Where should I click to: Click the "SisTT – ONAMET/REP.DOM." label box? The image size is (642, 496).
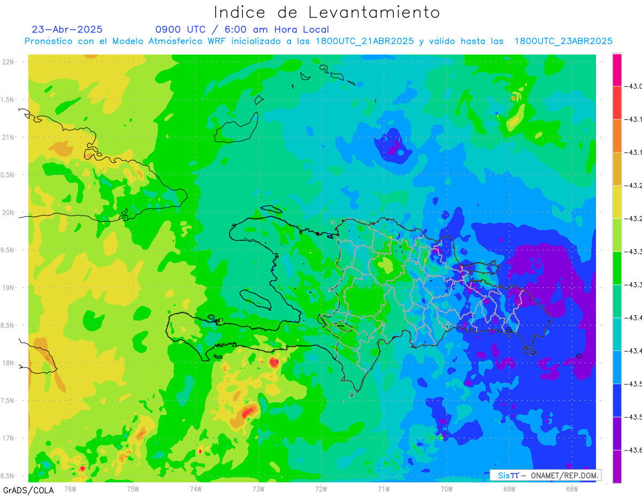545,475
